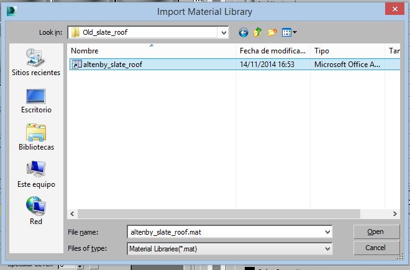The height and width of the screenshot is (270, 410).
Task: Go to Escritorio location
Action: (x=36, y=100)
